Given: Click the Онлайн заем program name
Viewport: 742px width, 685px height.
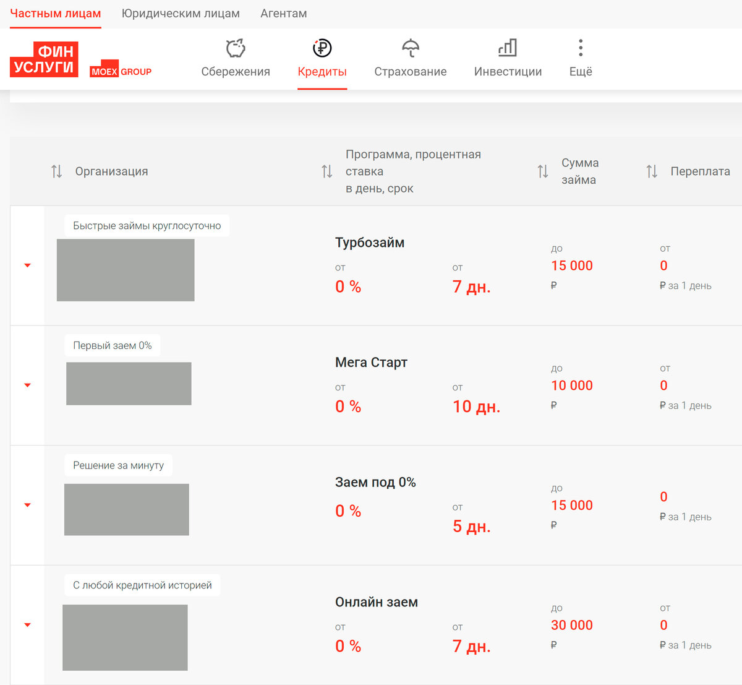Looking at the screenshot, I should 377,602.
